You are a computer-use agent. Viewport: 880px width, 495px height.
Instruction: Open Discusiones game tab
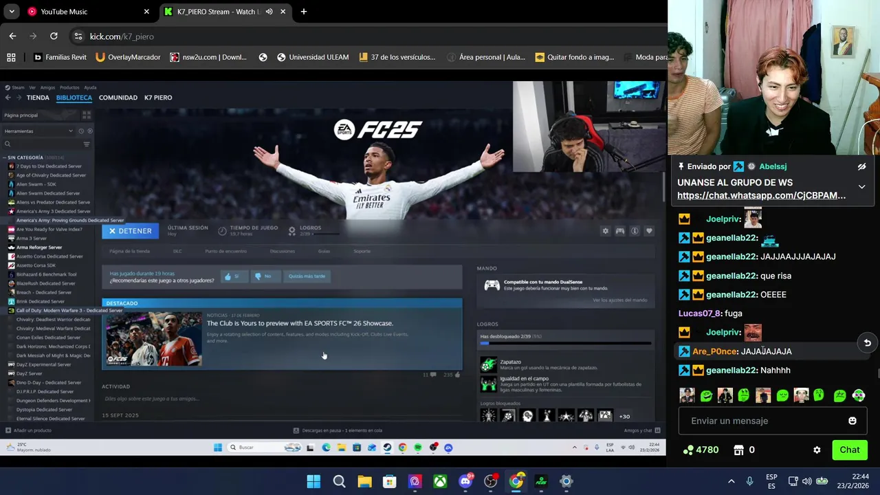point(282,251)
